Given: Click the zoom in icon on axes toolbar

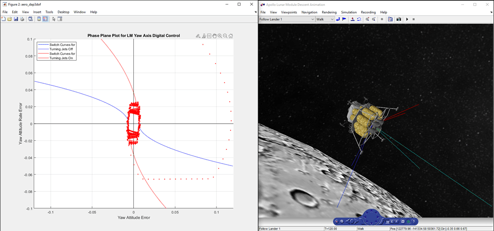Looking at the screenshot, I should 220,36.
